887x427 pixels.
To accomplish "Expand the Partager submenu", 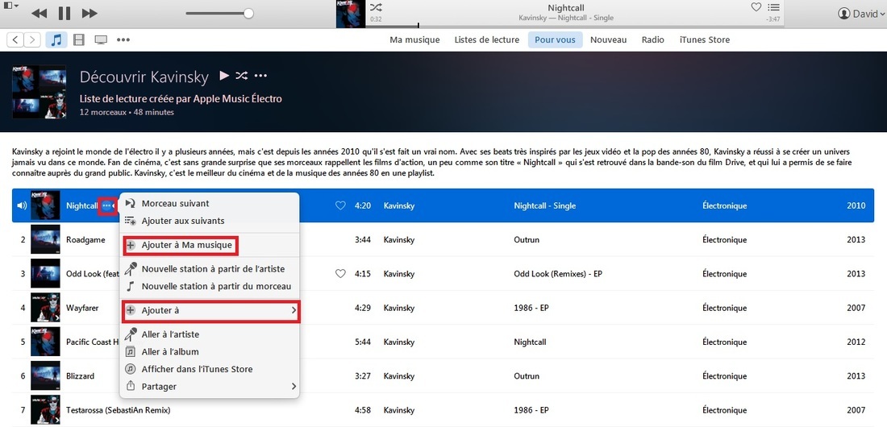I will tap(209, 386).
